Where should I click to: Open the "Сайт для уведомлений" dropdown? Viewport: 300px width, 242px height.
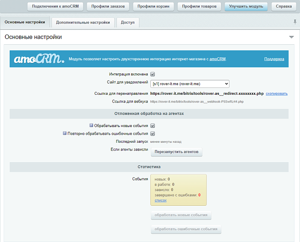click(x=190, y=84)
